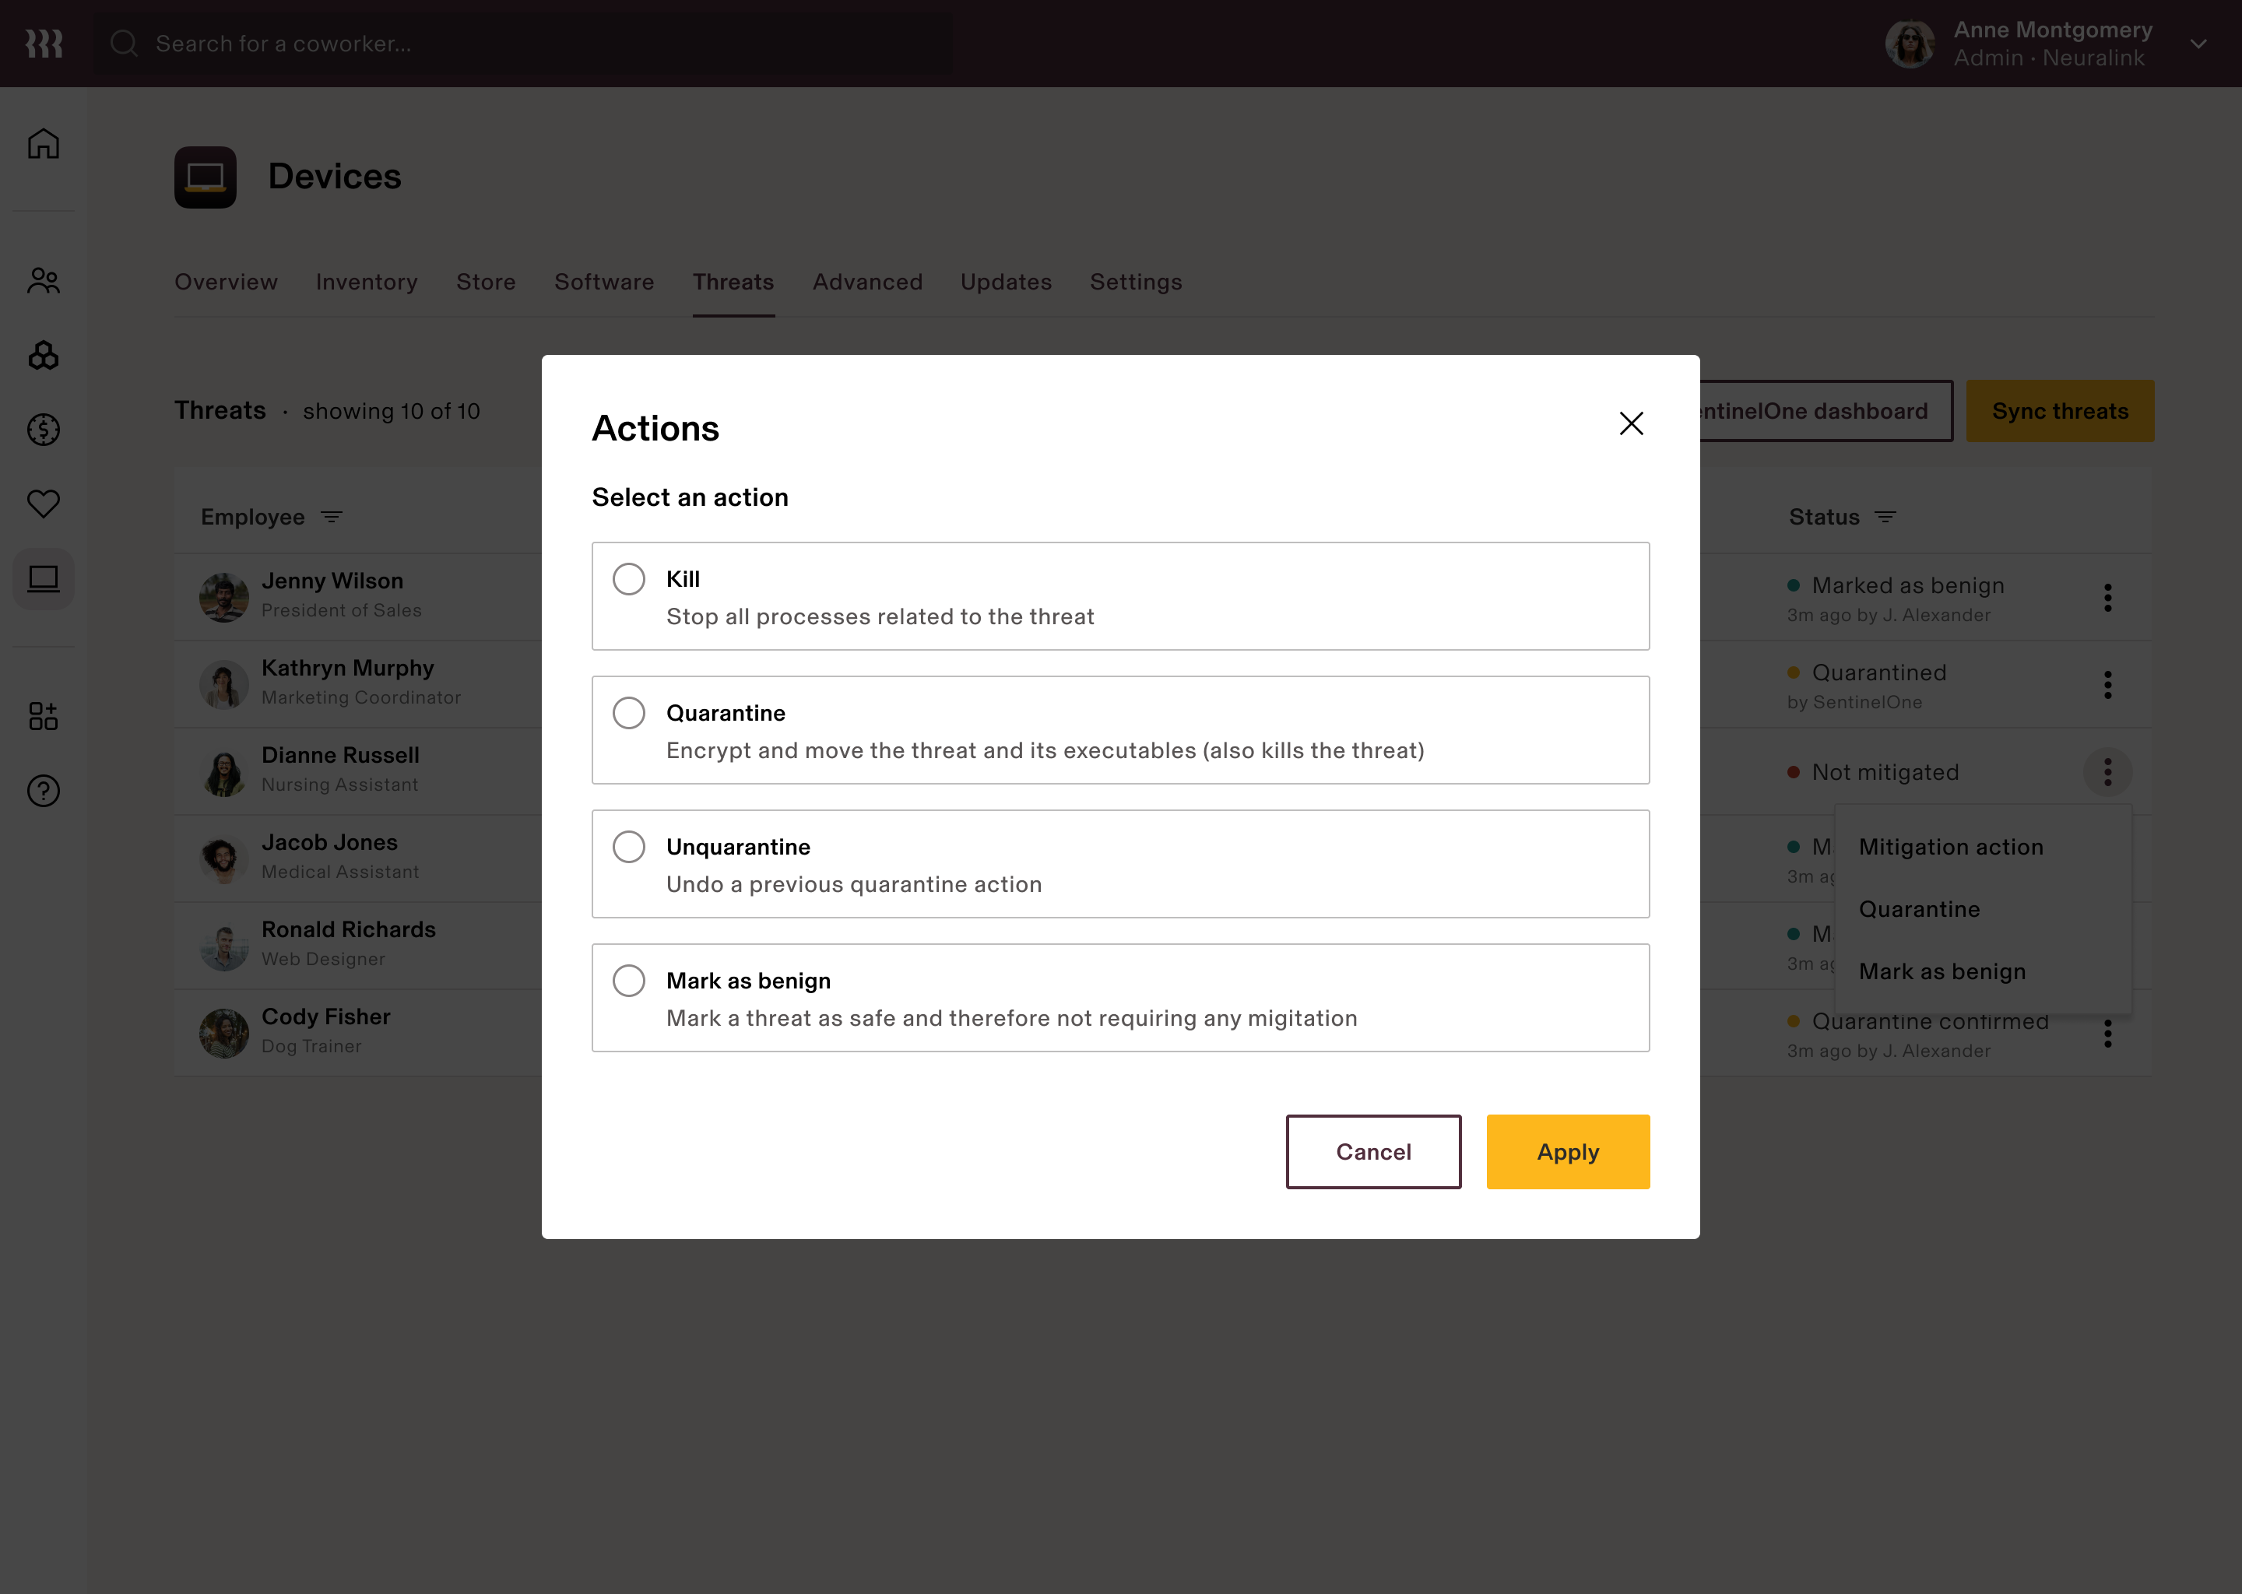Pick the Mark as benign radio option

click(x=629, y=981)
